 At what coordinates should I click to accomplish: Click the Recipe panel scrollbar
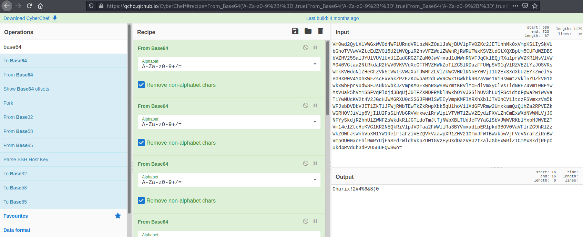click(328, 78)
